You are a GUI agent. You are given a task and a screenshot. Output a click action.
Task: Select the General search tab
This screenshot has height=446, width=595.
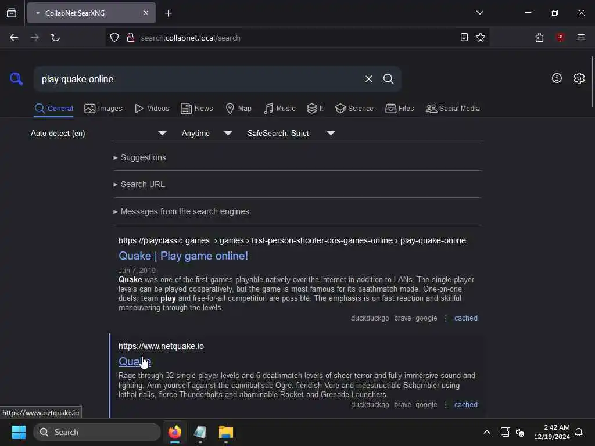pos(53,109)
